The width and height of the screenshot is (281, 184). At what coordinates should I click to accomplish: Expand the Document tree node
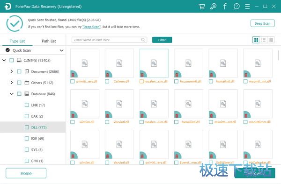click(x=12, y=71)
